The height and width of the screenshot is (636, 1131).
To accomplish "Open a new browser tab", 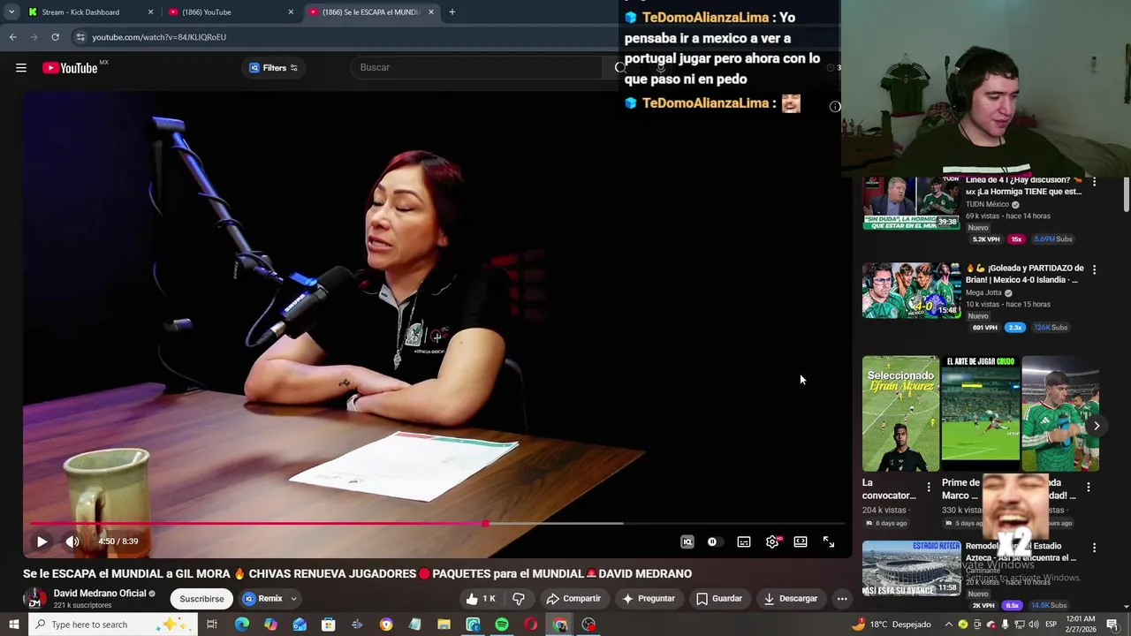I will [452, 12].
